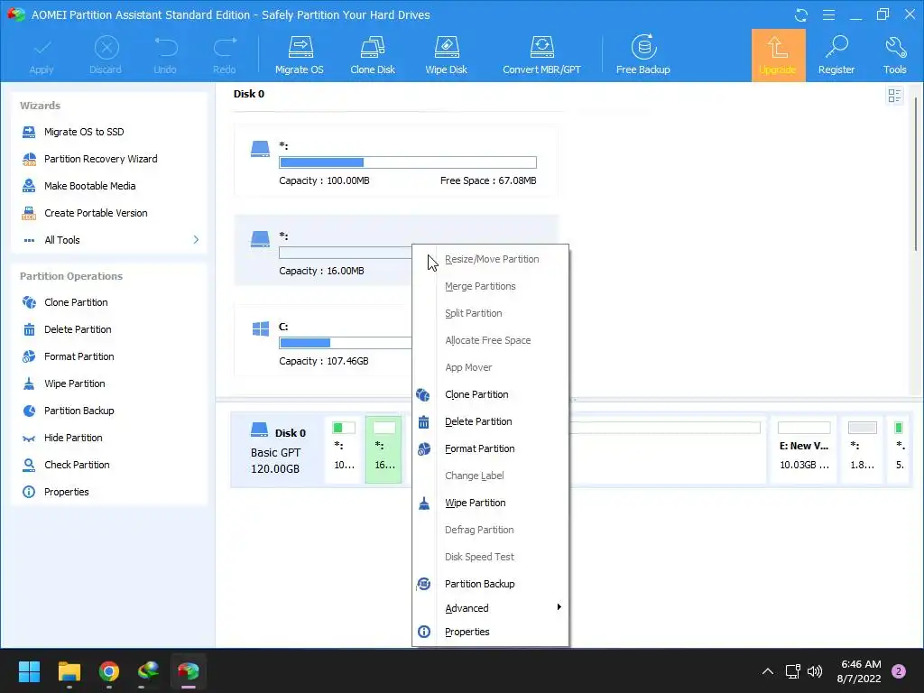Open the notification badge in taskbar

point(899,671)
